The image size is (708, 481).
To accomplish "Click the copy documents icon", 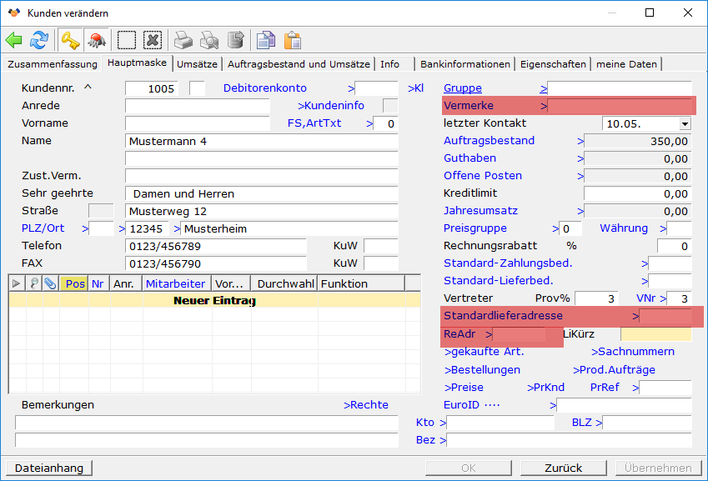I will click(266, 40).
